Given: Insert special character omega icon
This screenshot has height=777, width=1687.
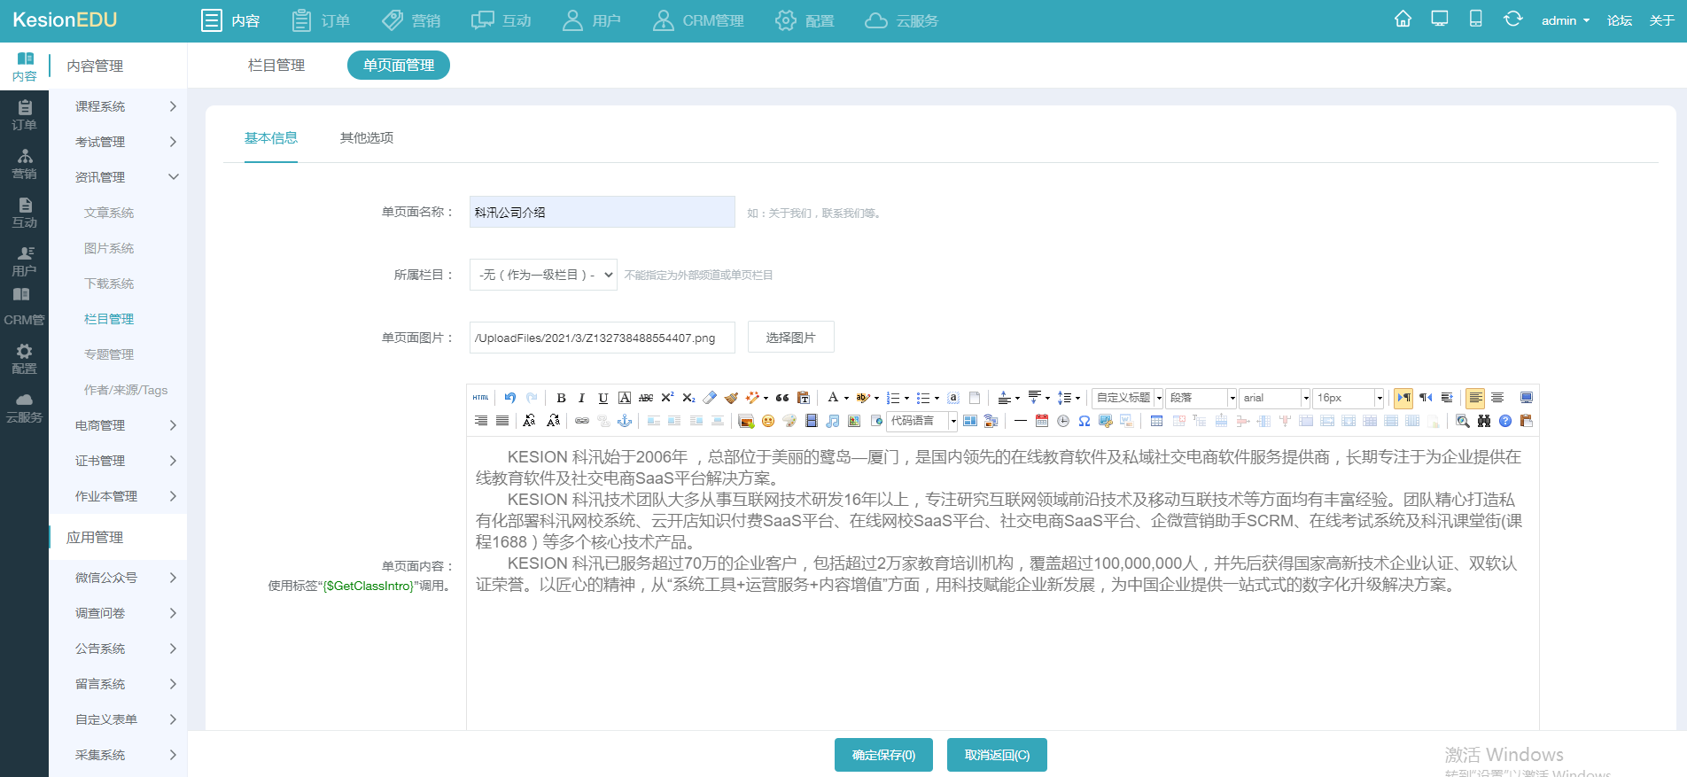Looking at the screenshot, I should [1084, 421].
